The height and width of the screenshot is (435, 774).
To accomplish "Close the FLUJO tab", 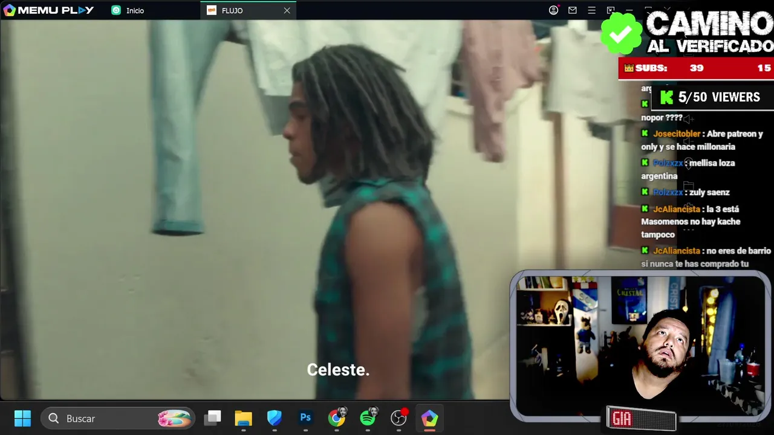I will pos(287,10).
